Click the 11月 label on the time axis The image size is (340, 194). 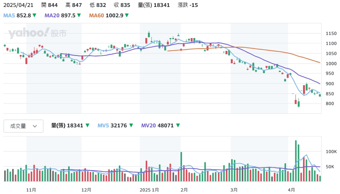31,190
